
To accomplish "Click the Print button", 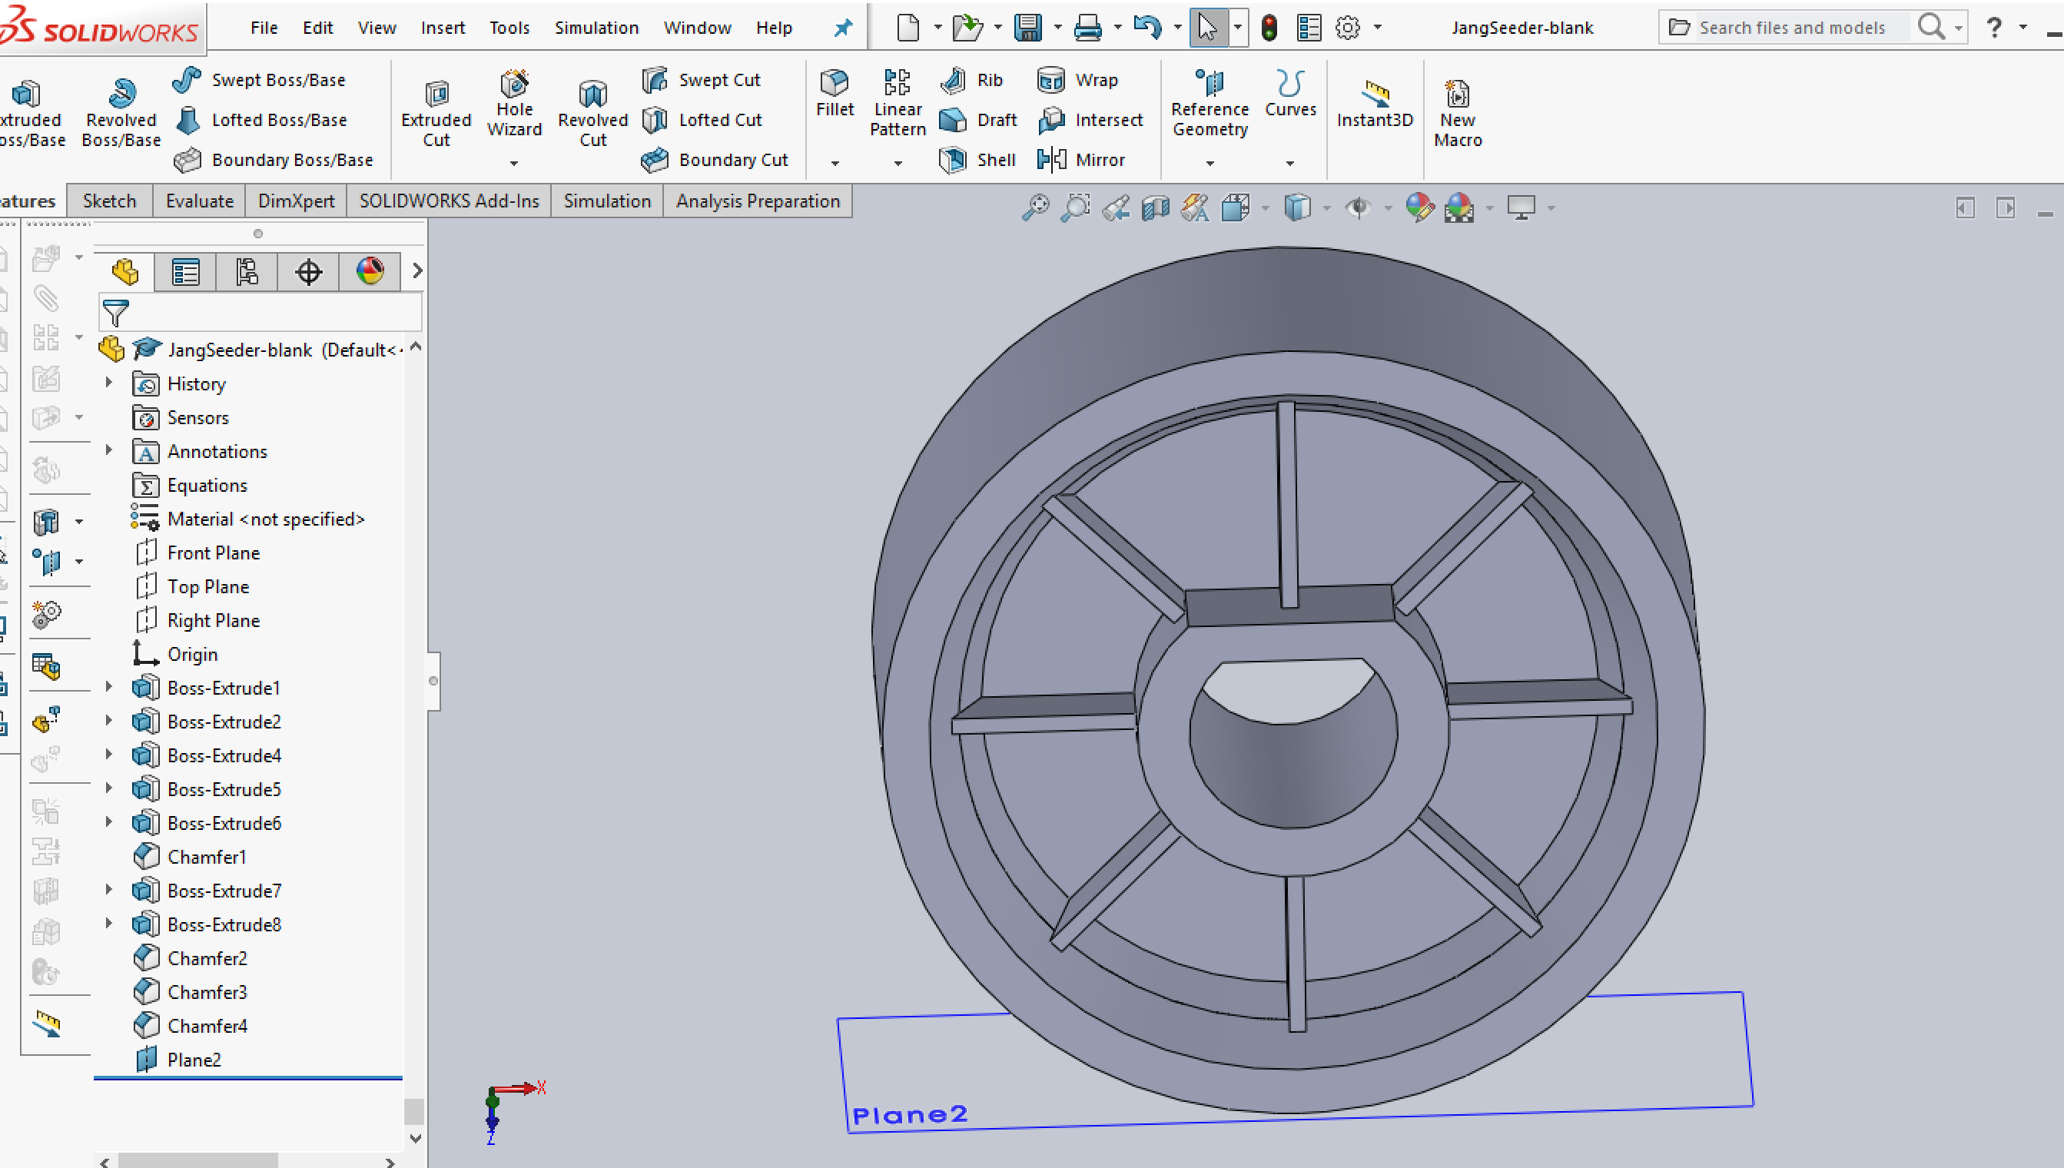I will pyautogui.click(x=1088, y=28).
